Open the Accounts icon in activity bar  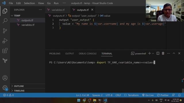point(5,78)
